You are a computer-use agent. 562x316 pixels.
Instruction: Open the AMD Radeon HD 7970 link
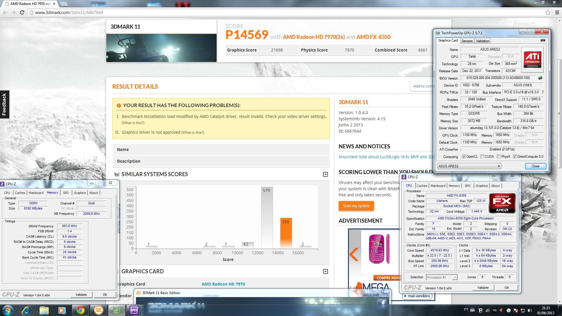(x=223, y=284)
